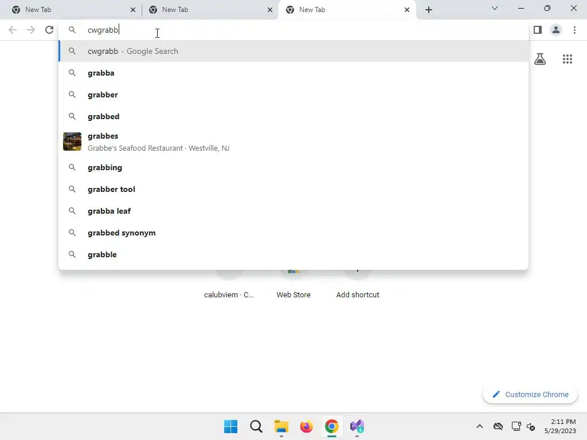Select 'grabba leaf' suggestion

click(293, 211)
